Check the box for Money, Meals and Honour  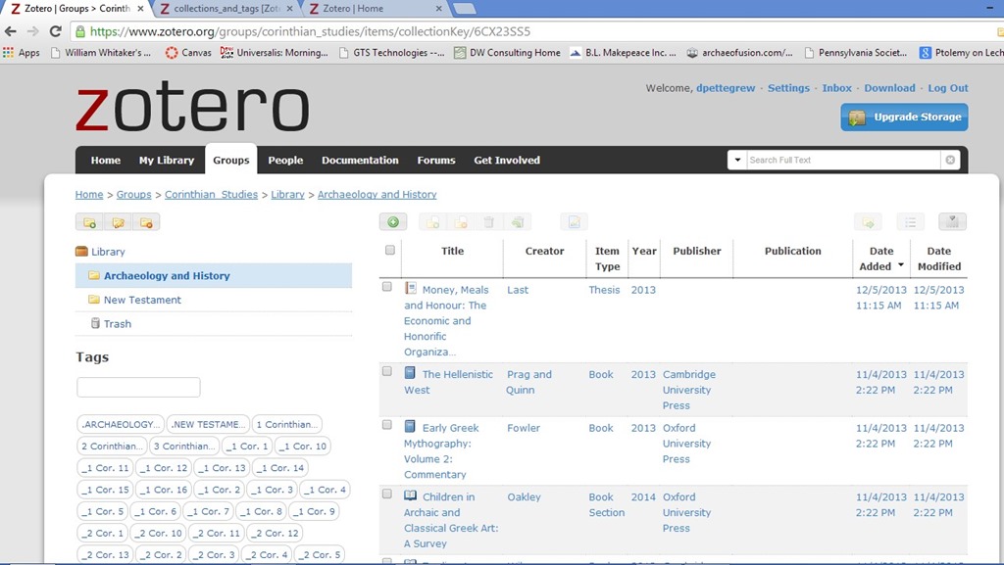coord(387,287)
